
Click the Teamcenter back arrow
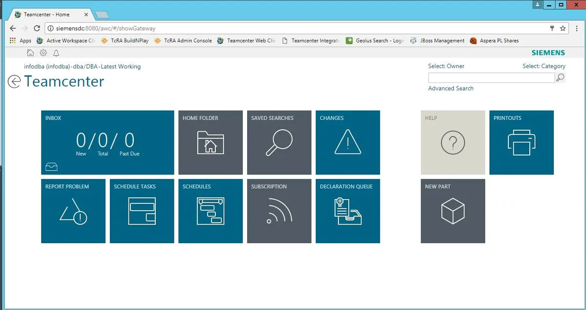[14, 81]
